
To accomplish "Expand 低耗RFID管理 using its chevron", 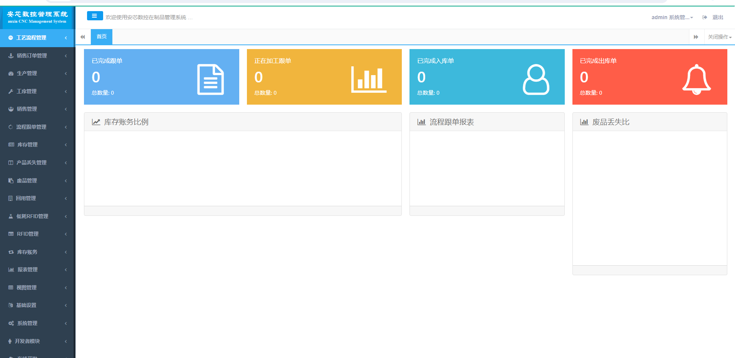I will (66, 216).
